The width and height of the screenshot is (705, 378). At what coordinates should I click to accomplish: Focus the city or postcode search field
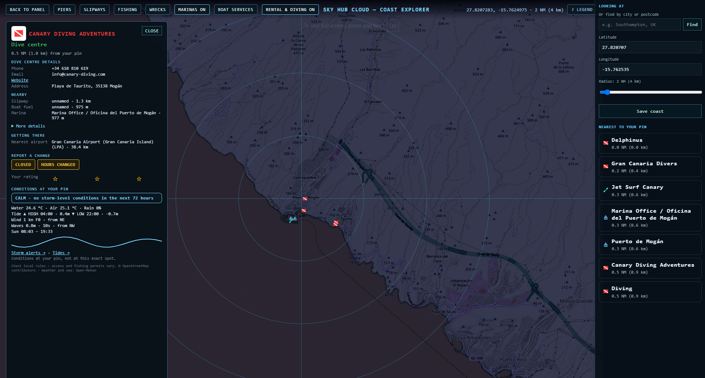click(640, 25)
